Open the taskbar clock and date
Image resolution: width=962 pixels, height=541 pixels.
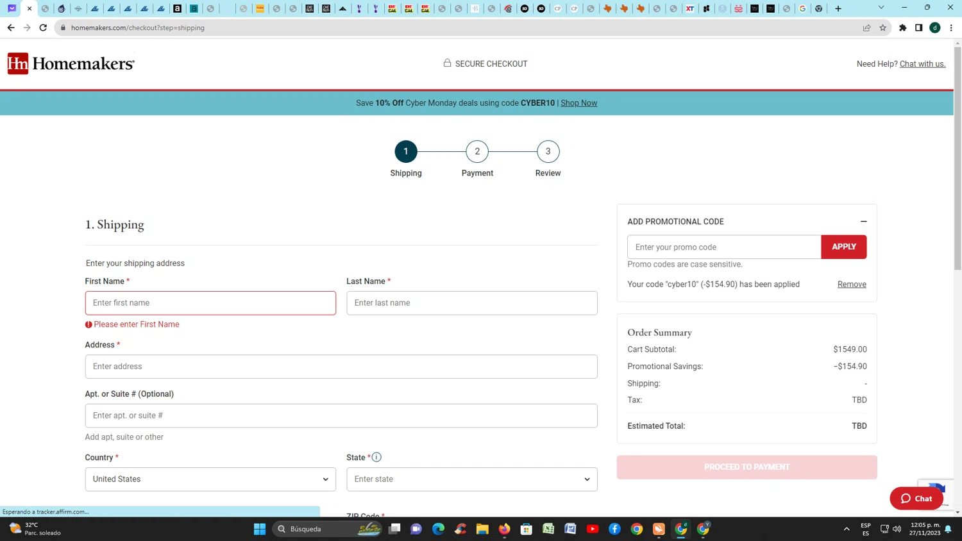[x=925, y=529]
